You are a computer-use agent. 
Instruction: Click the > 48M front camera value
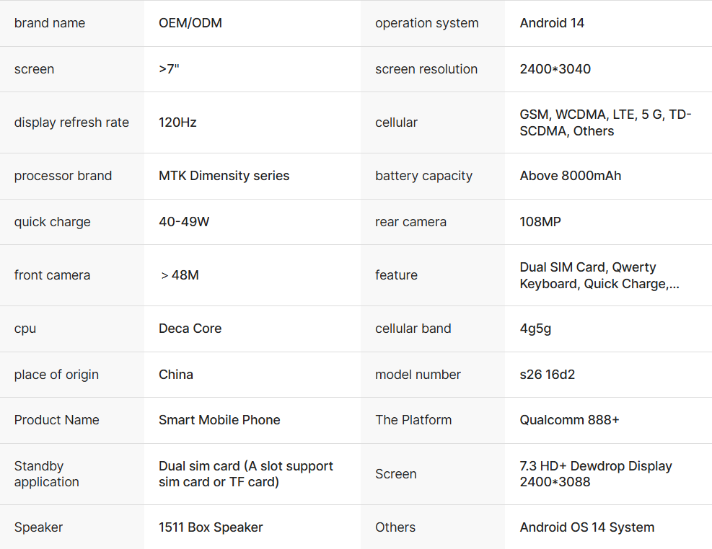(x=180, y=275)
